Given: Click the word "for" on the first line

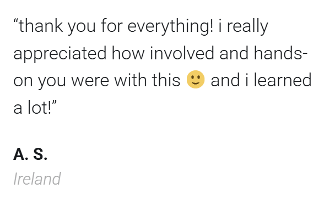Looking at the screenshot, I should (x=112, y=26).
